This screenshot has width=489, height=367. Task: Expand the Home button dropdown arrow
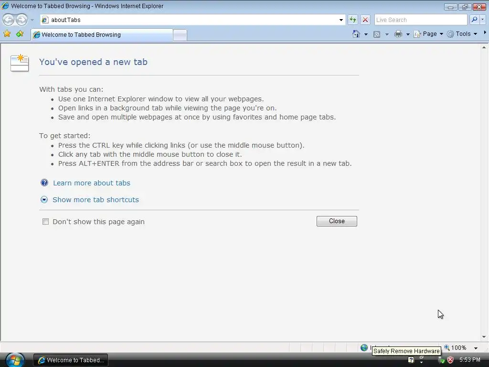pyautogui.click(x=366, y=34)
